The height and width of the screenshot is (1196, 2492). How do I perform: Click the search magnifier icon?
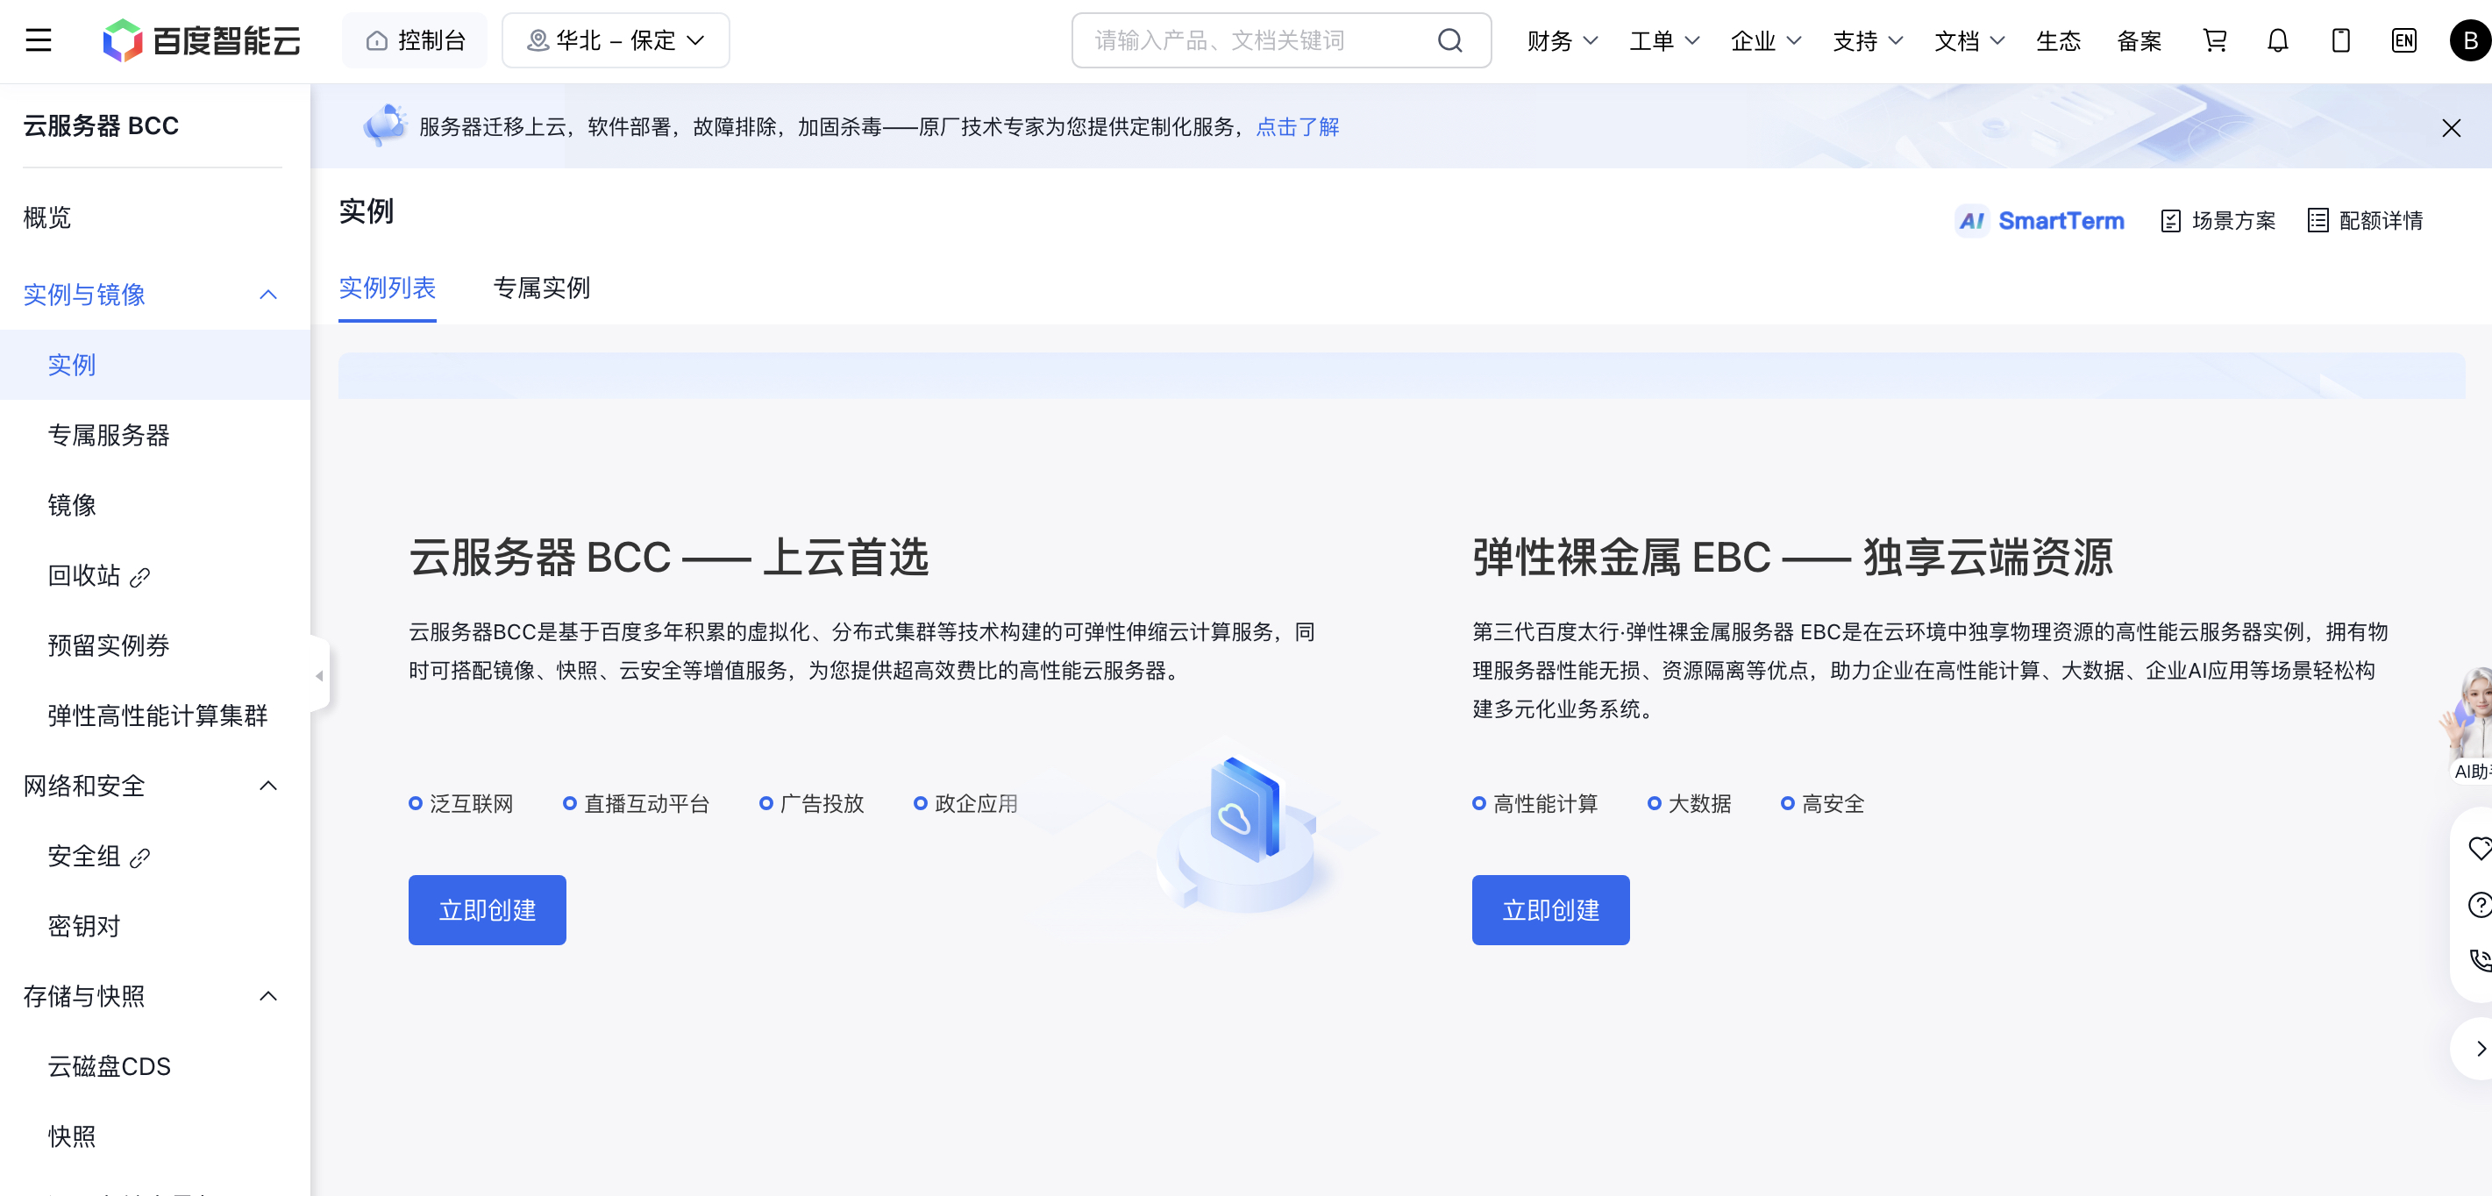tap(1449, 40)
